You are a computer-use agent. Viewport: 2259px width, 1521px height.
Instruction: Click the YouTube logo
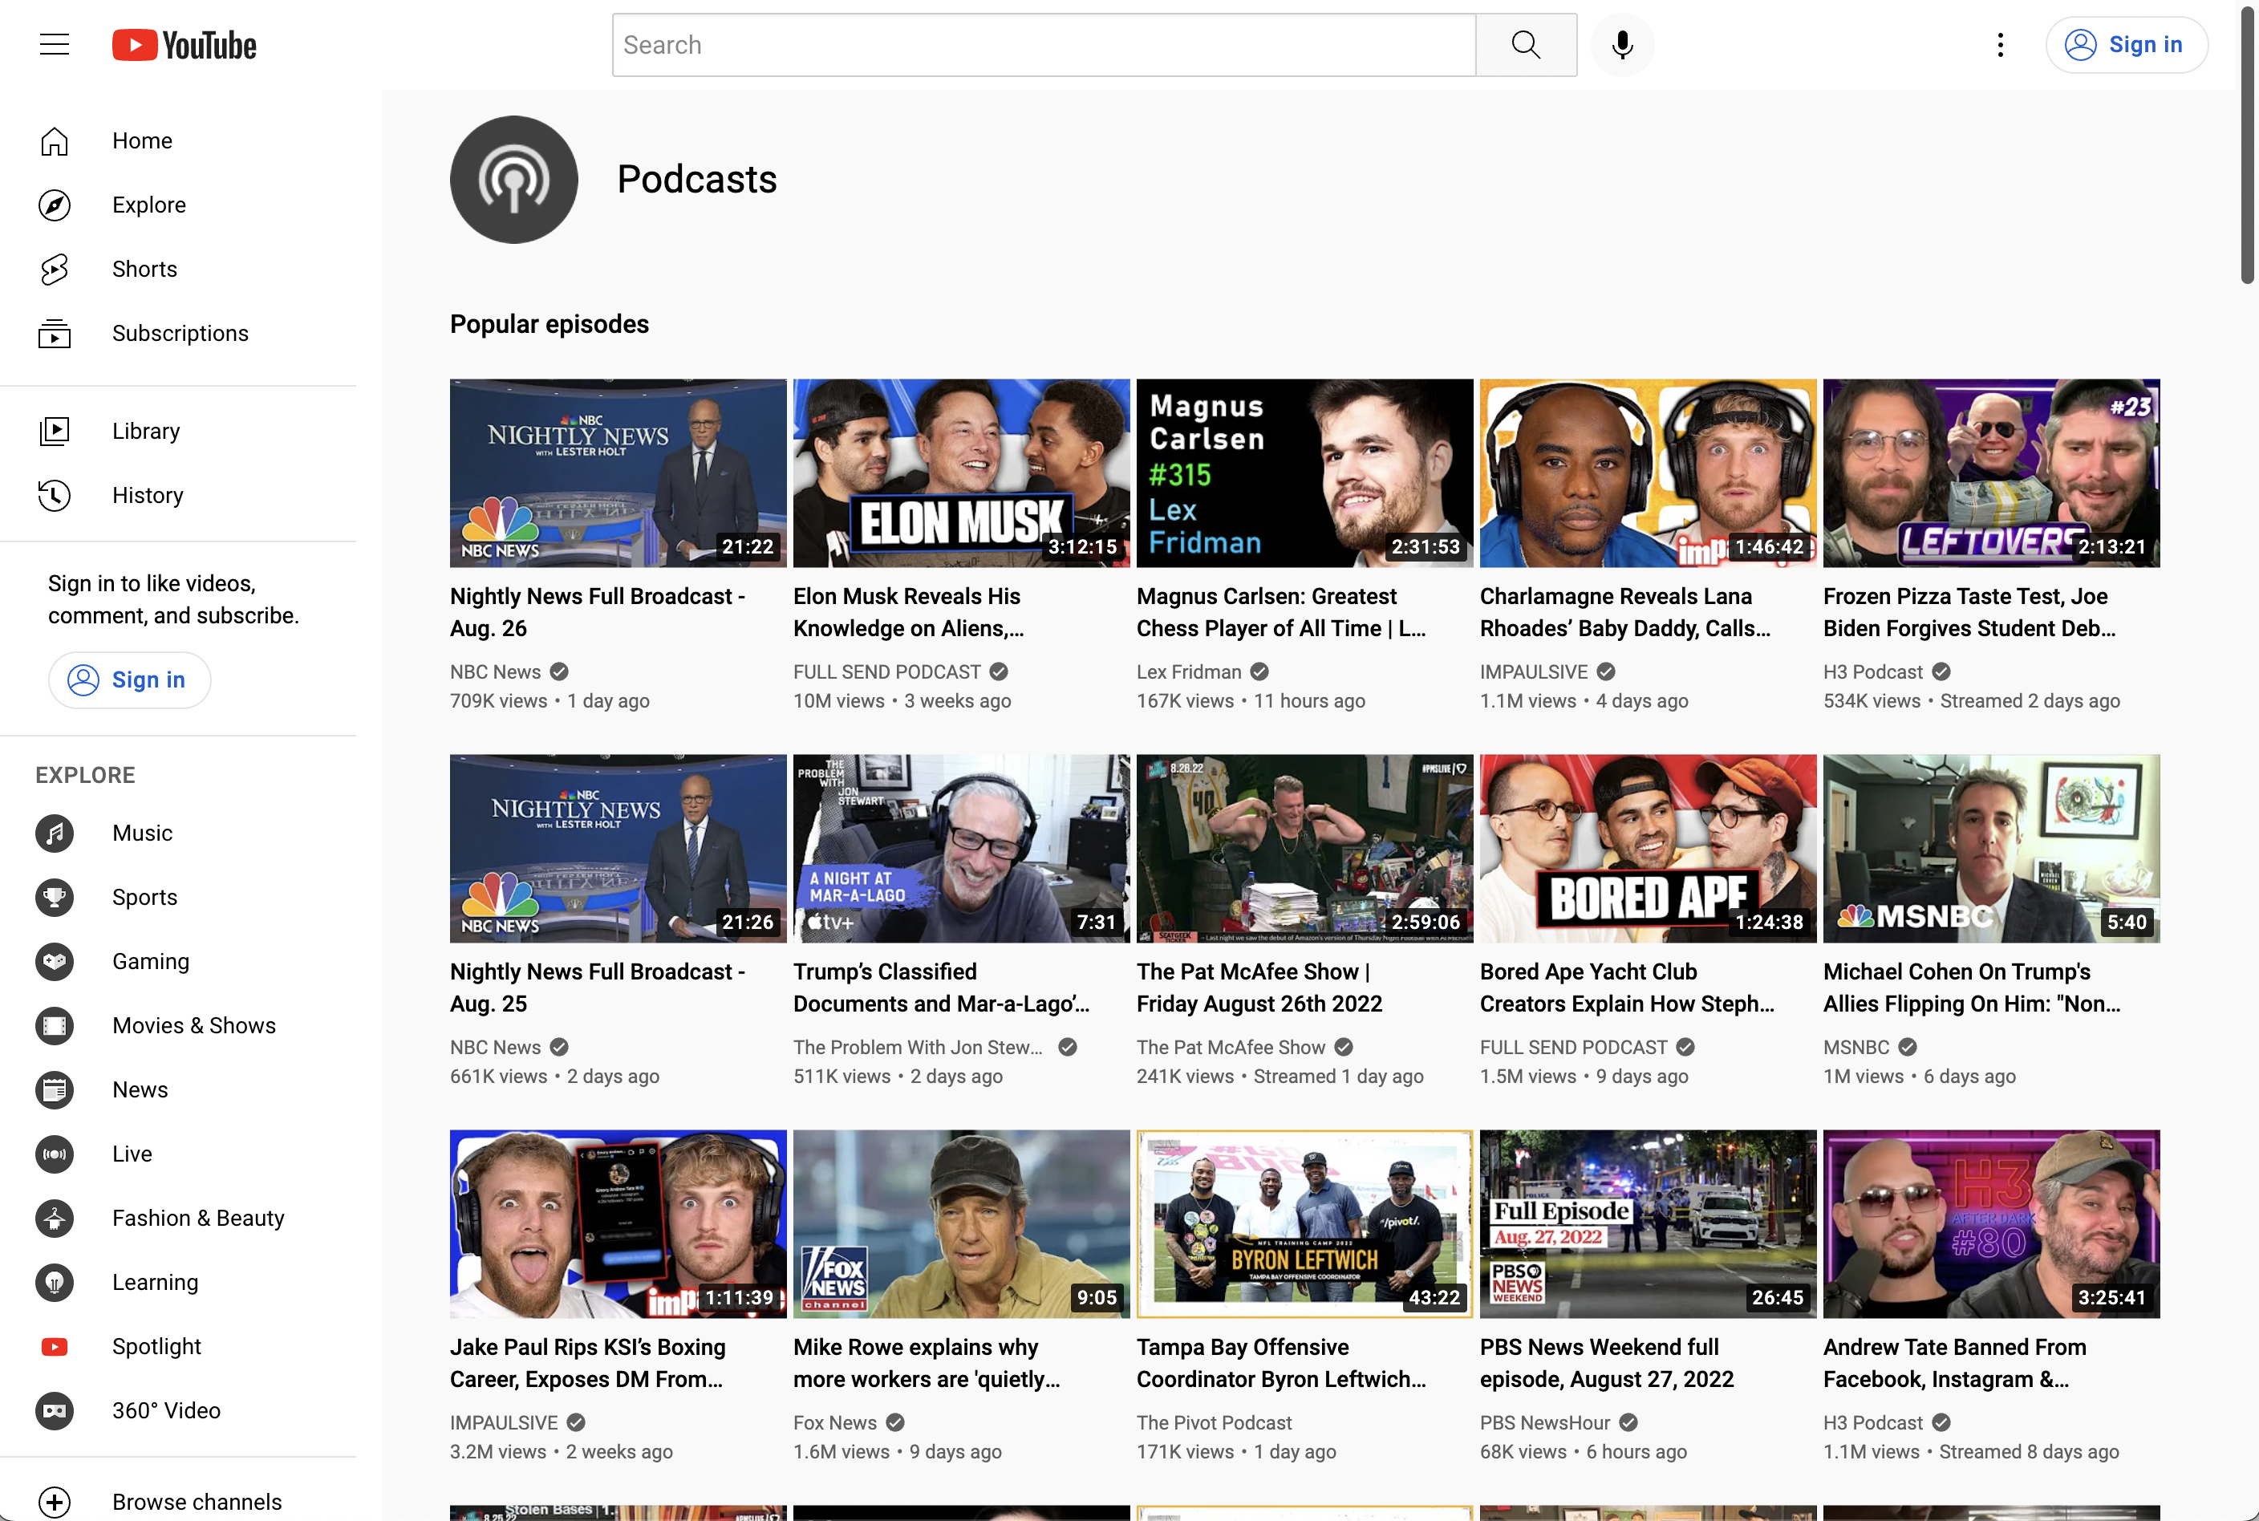(185, 45)
